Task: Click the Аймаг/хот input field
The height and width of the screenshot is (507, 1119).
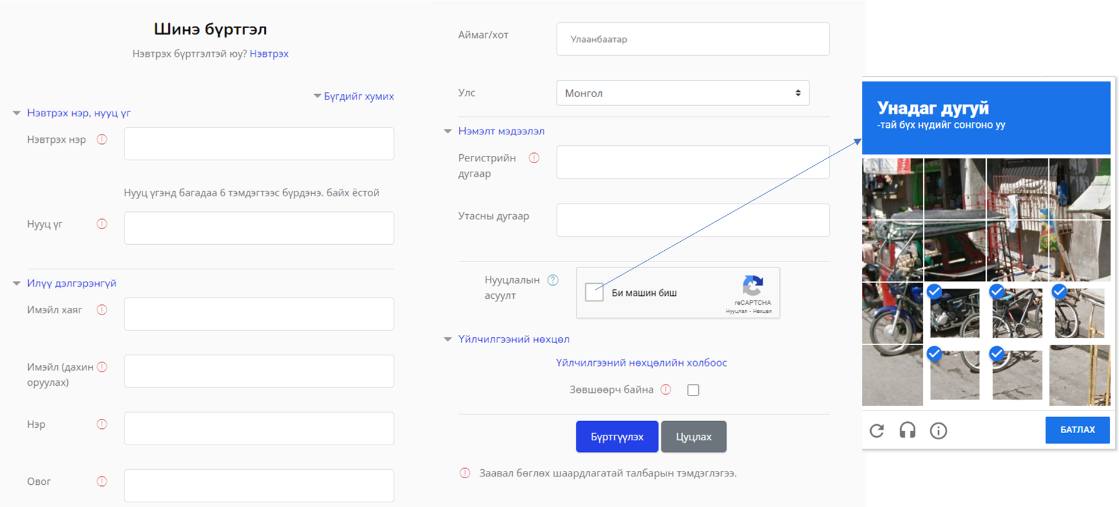Action: coord(692,39)
